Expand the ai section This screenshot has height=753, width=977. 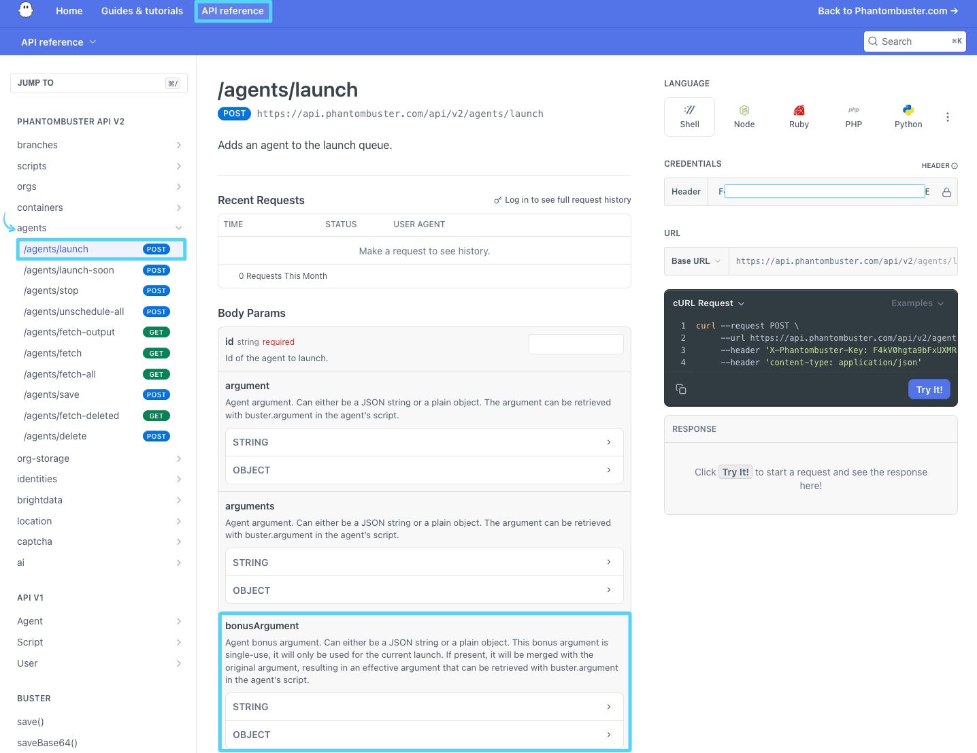(99, 563)
